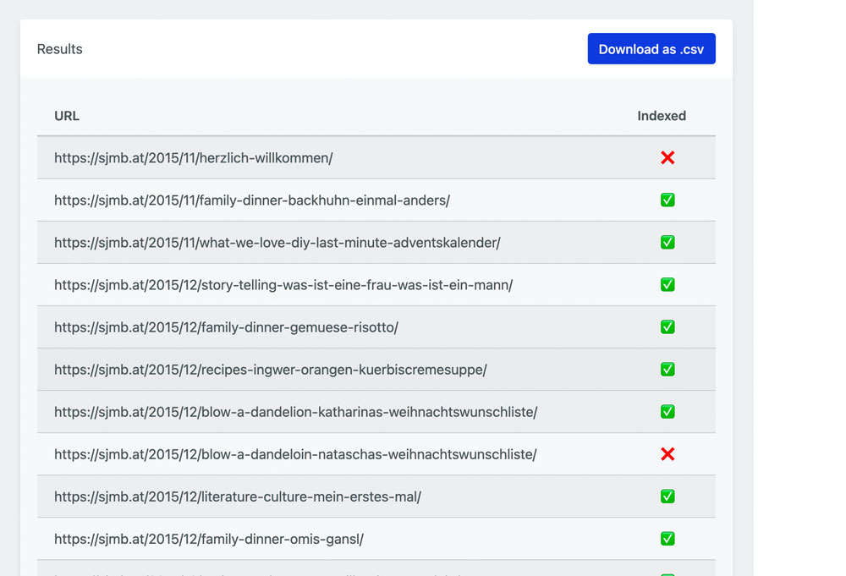Click green checkmark for omis-gansl row
846x576 pixels.
coord(667,539)
